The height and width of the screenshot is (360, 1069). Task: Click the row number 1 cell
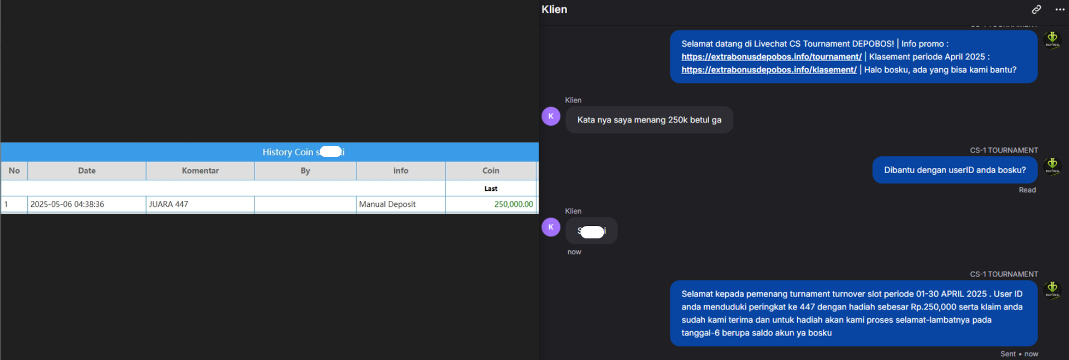click(14, 204)
